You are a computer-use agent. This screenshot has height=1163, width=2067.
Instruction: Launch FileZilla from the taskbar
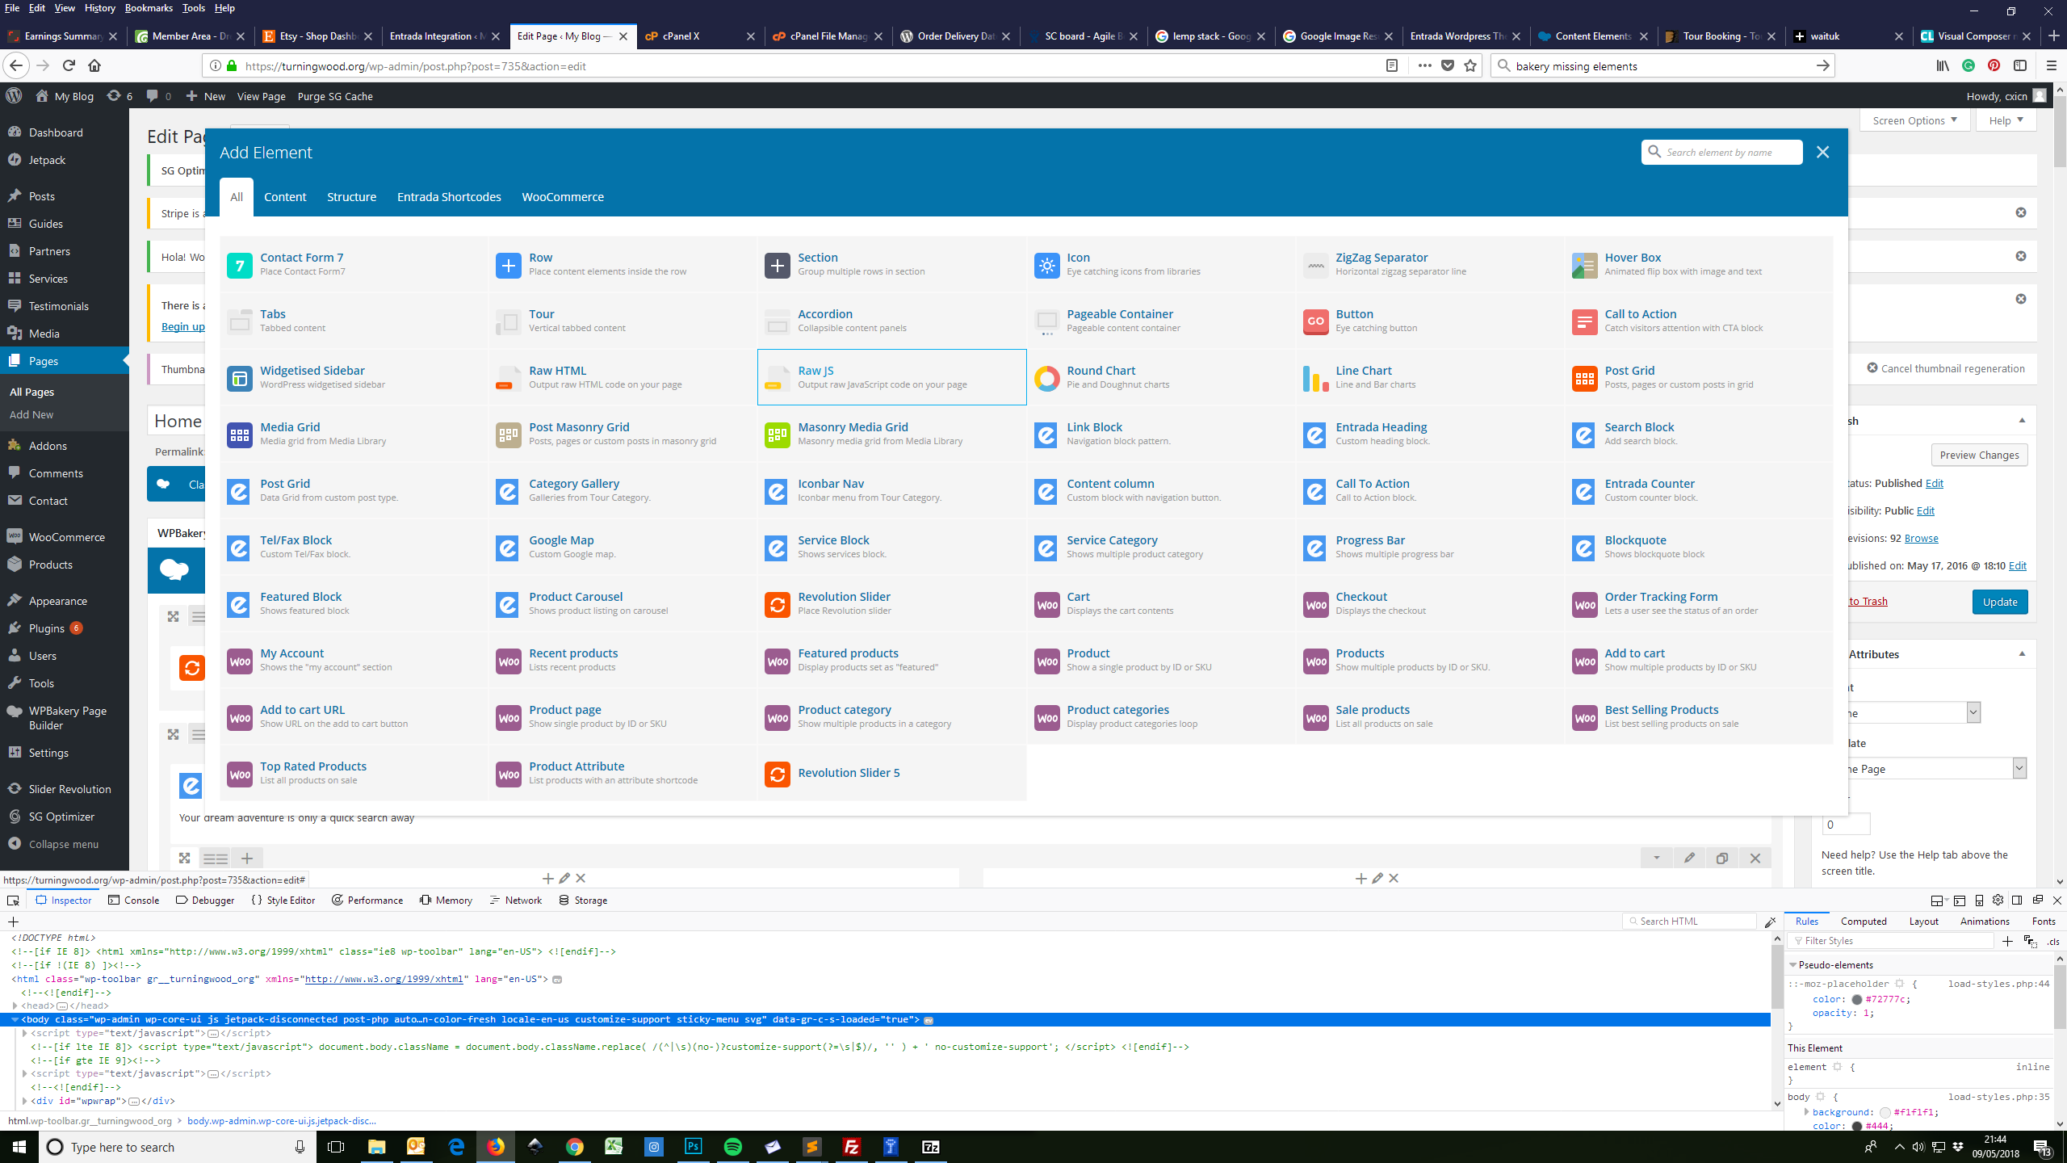point(851,1147)
